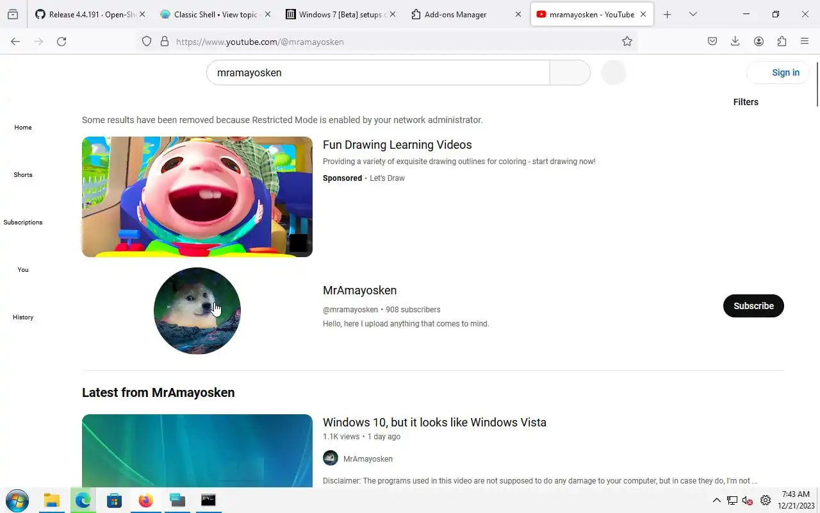Open tracking protection shield in address bar

click(147, 41)
